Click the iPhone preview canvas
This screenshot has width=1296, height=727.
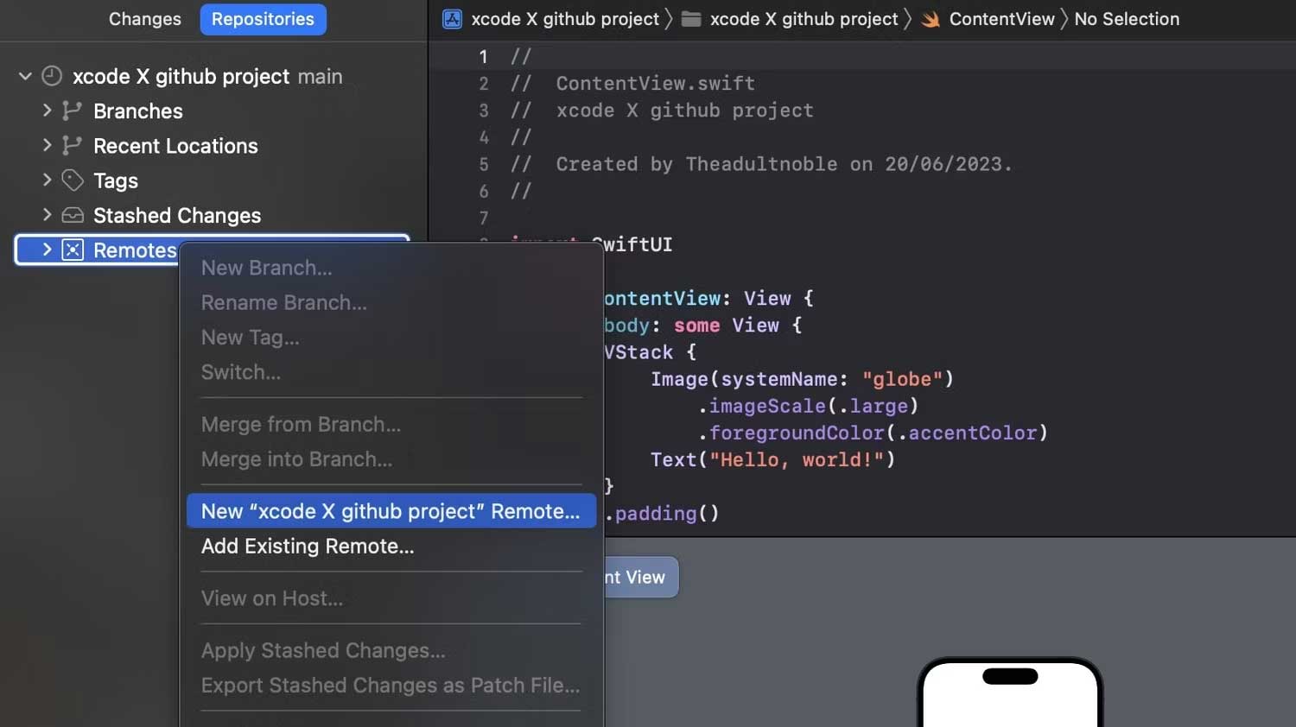1010,692
